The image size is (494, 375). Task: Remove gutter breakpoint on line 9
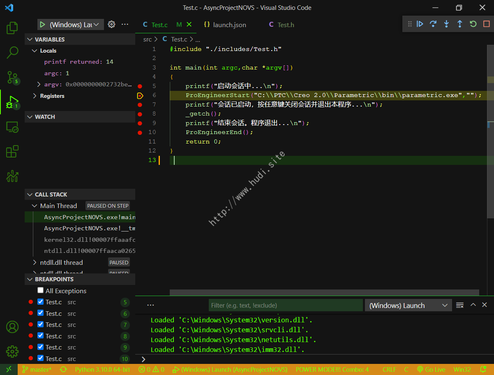click(x=140, y=123)
